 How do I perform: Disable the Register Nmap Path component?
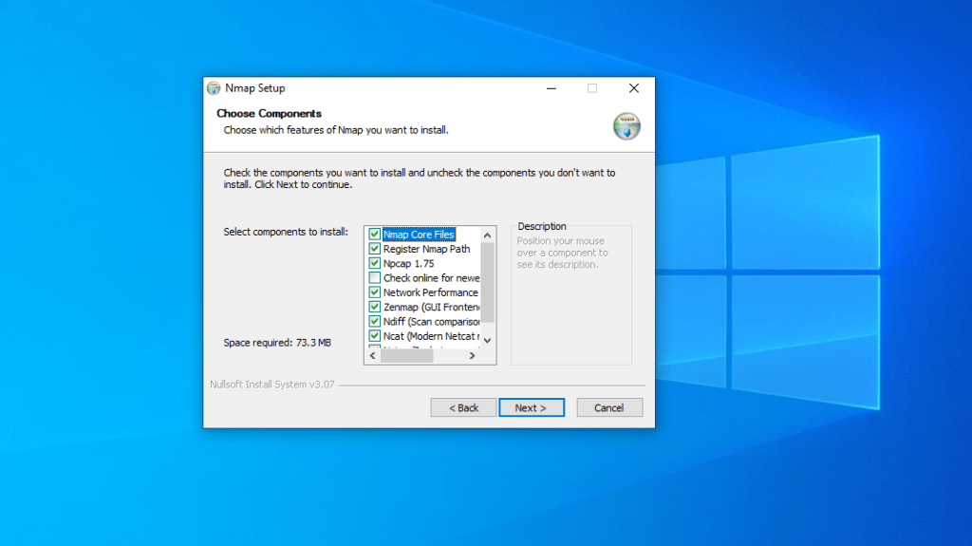pyautogui.click(x=375, y=249)
